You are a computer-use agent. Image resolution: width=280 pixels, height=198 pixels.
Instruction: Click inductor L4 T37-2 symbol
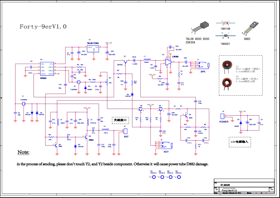tap(106, 130)
